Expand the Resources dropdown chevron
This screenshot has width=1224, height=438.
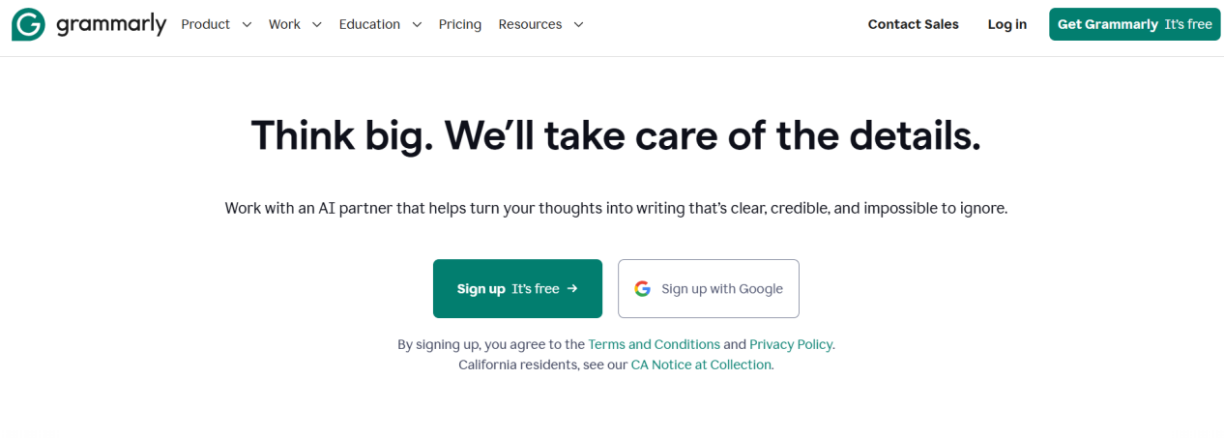point(578,24)
